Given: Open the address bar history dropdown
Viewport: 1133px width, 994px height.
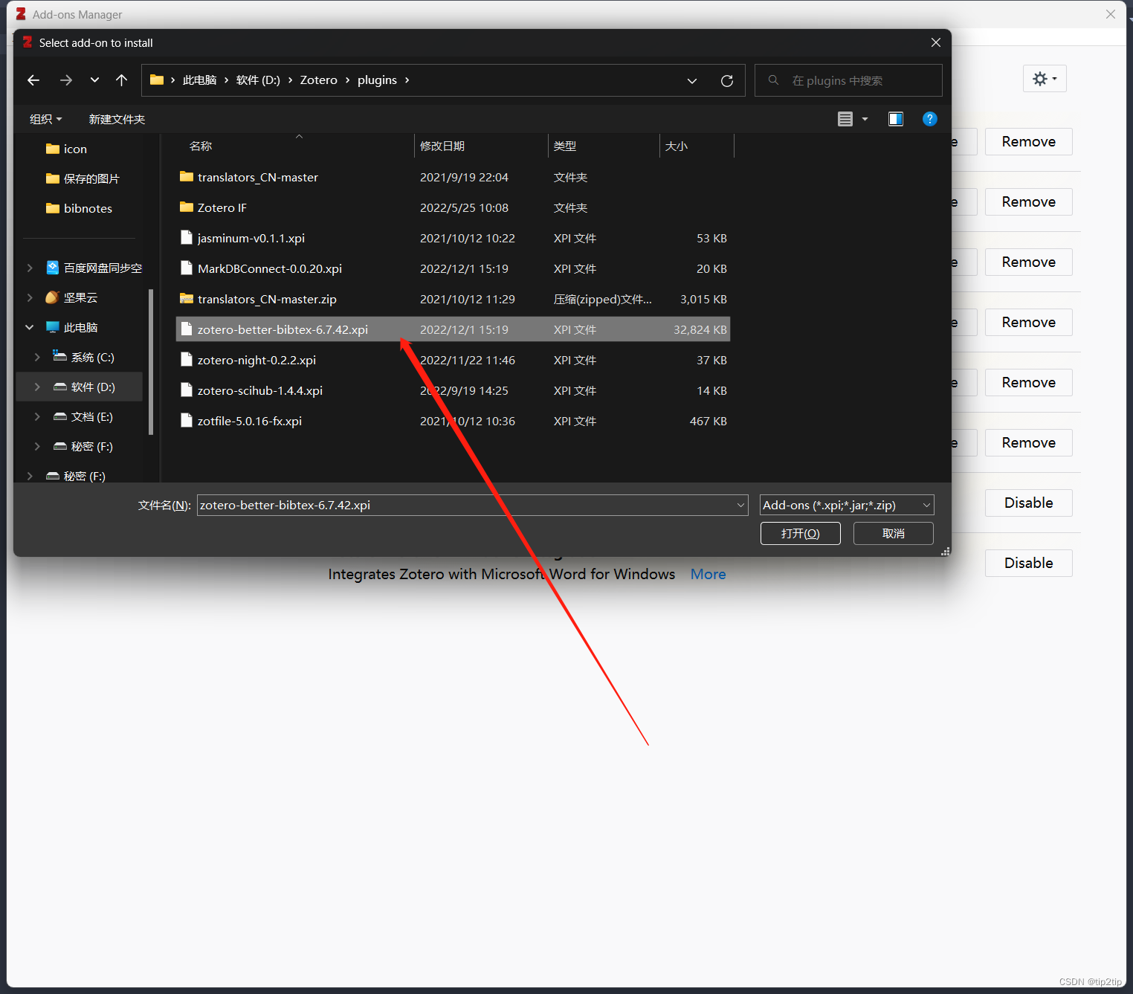Looking at the screenshot, I should [692, 80].
